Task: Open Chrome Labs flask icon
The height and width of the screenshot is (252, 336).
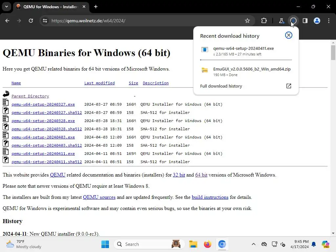Action: coord(281,21)
